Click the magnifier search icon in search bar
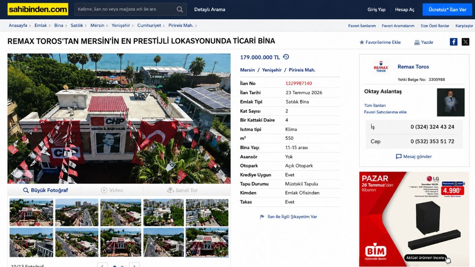 pyautogui.click(x=180, y=10)
